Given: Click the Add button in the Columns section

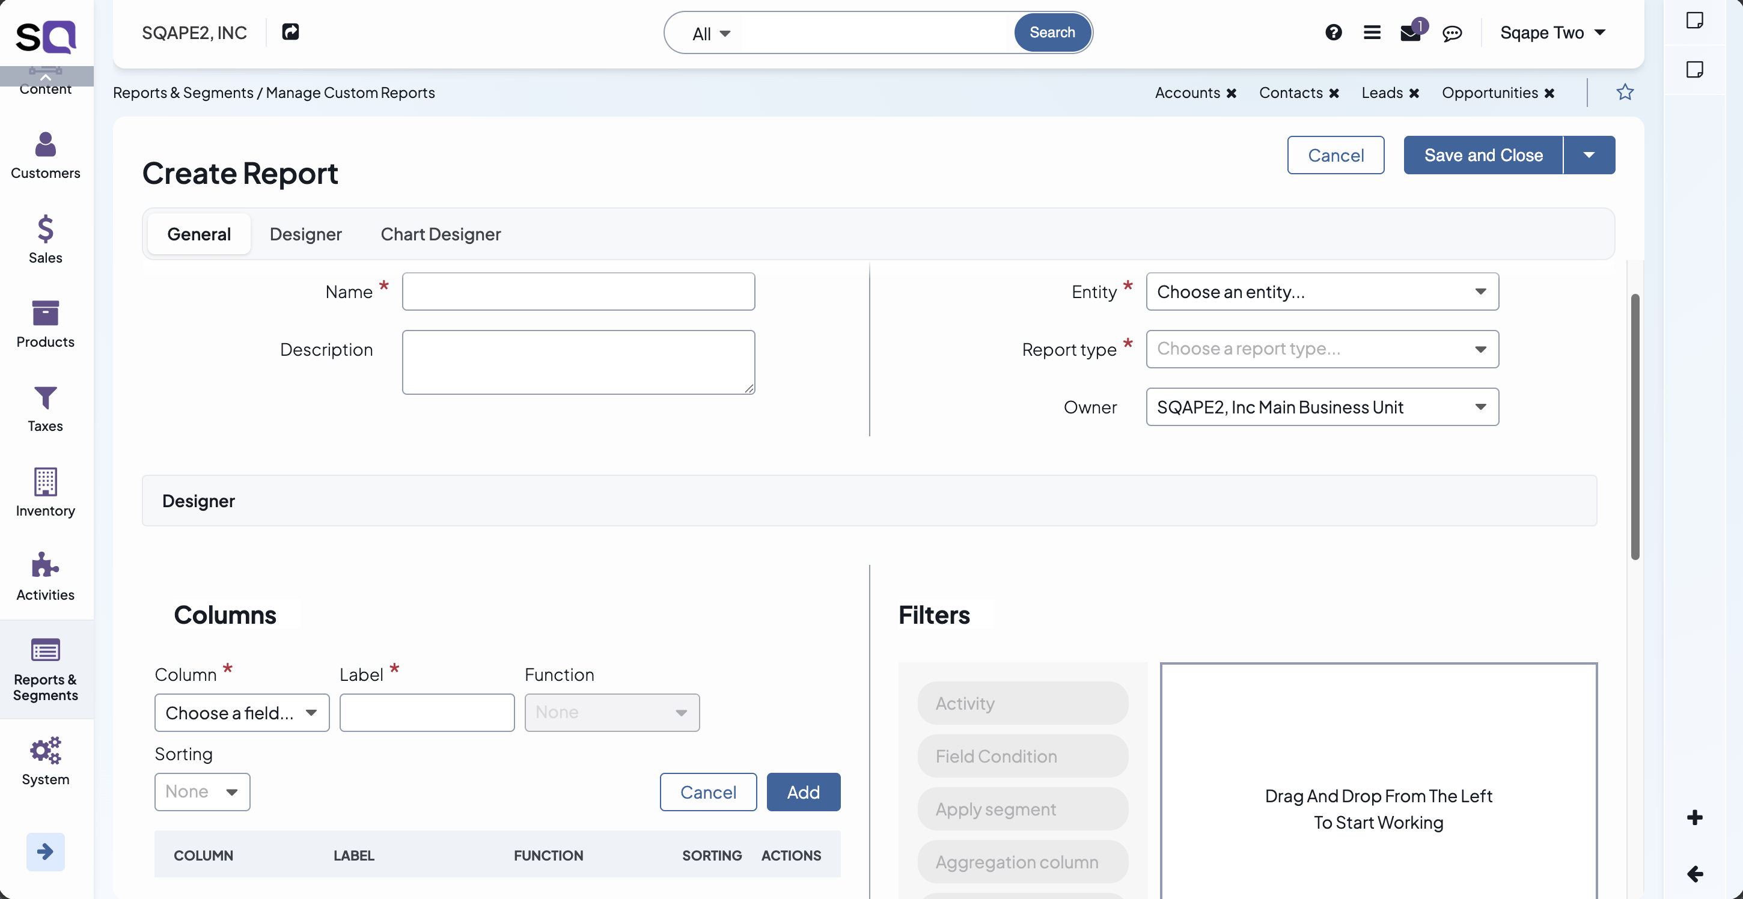Looking at the screenshot, I should tap(803, 791).
